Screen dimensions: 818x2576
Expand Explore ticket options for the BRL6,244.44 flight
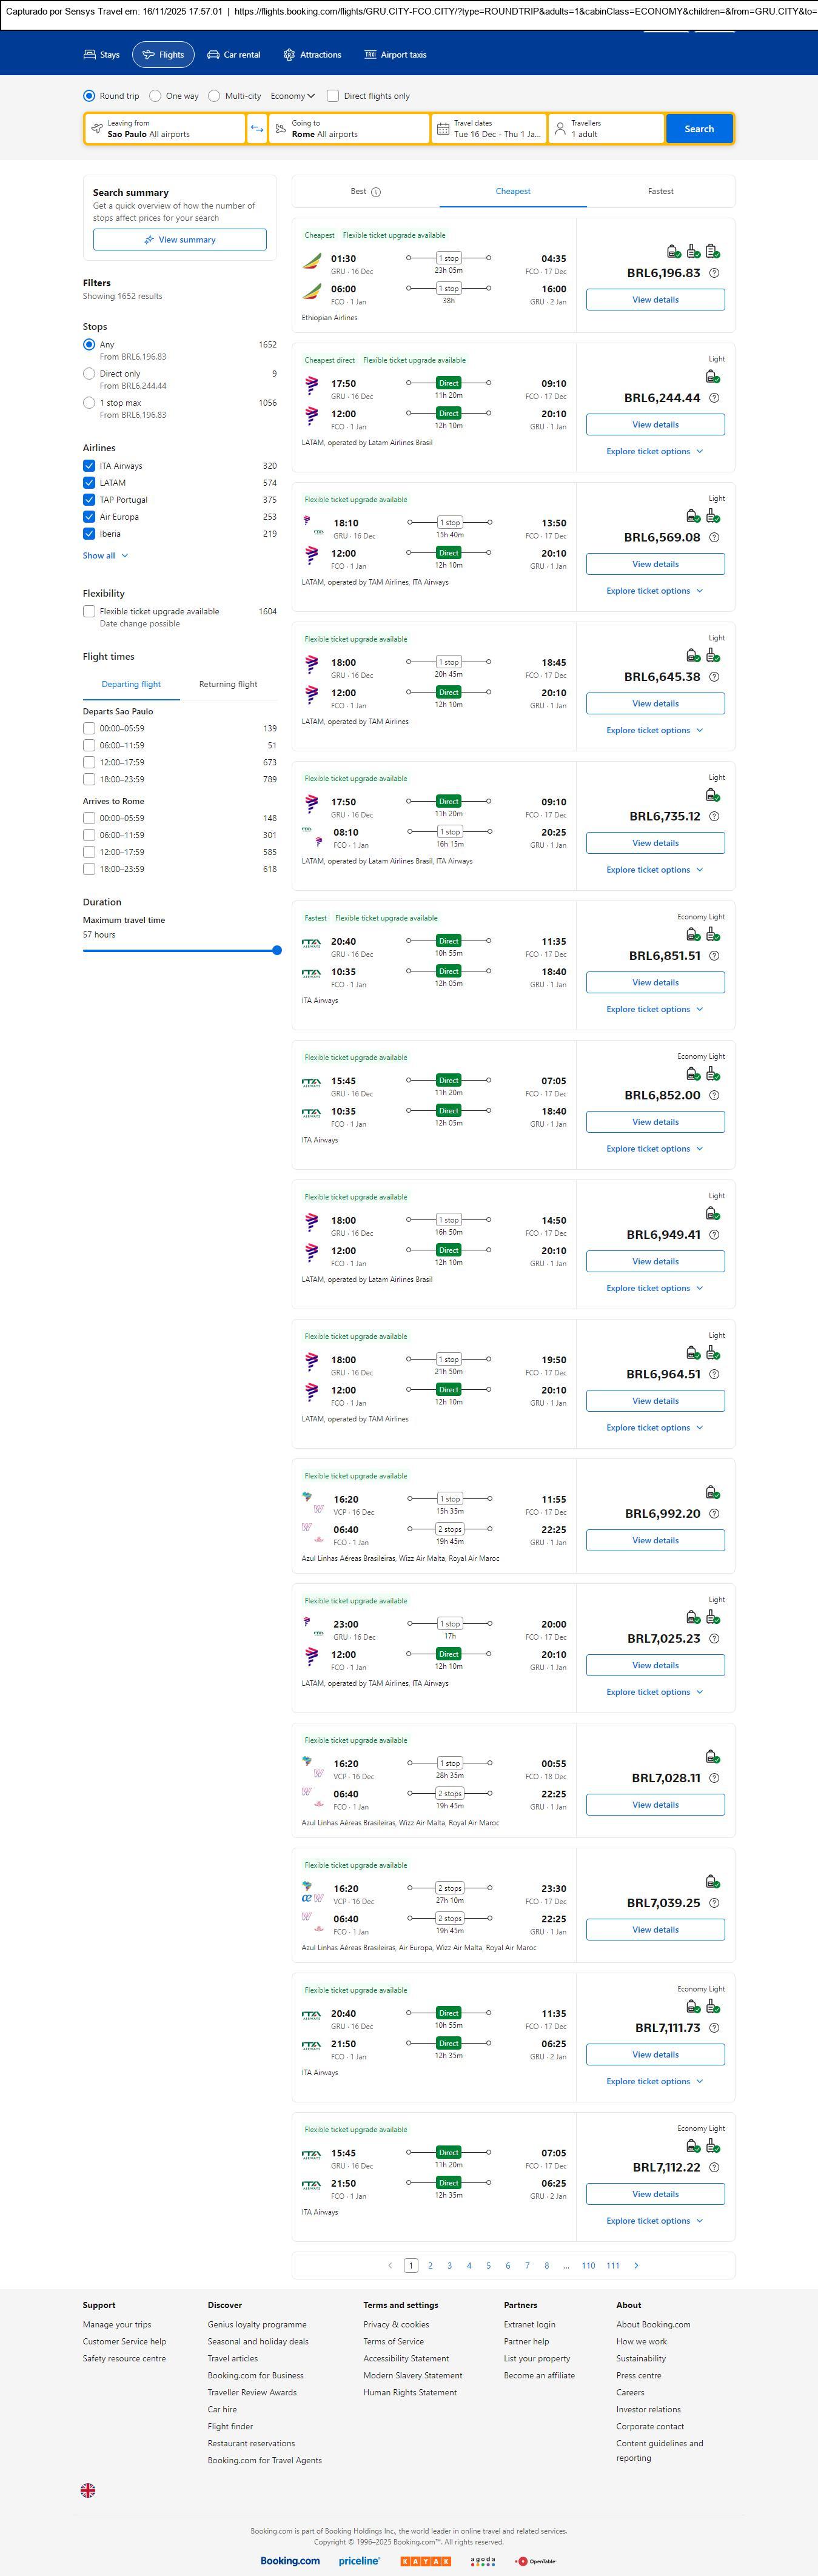(x=654, y=451)
